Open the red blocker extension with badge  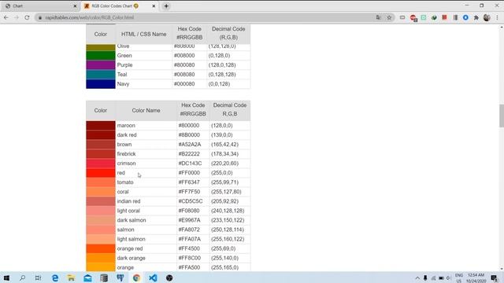click(413, 18)
